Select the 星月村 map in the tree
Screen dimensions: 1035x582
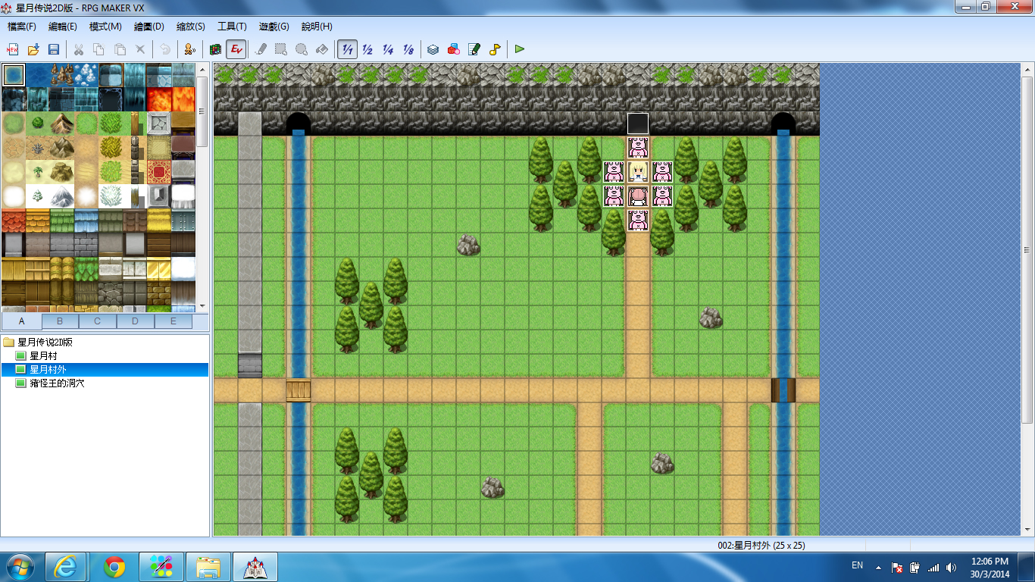click(x=42, y=356)
